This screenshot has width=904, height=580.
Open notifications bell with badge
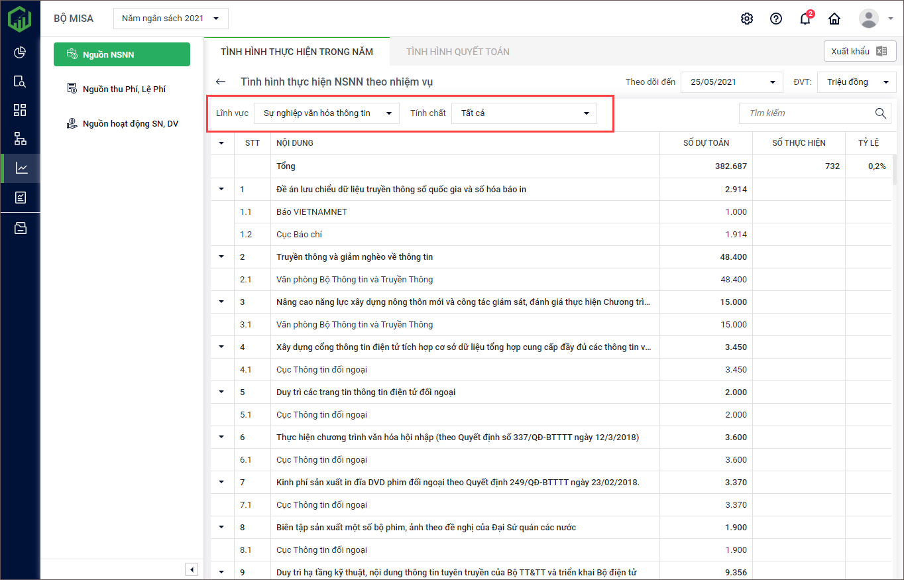(805, 19)
